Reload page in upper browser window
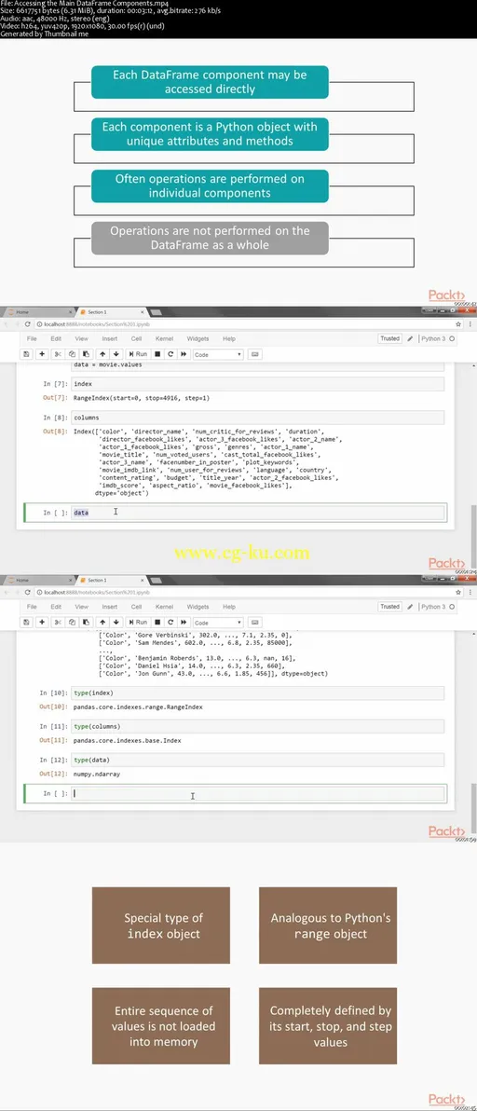Image resolution: width=477 pixels, height=1111 pixels. (28, 323)
